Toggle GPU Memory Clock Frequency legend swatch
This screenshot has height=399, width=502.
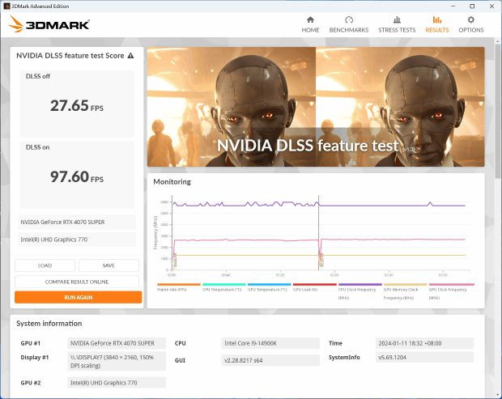[x=405, y=284]
